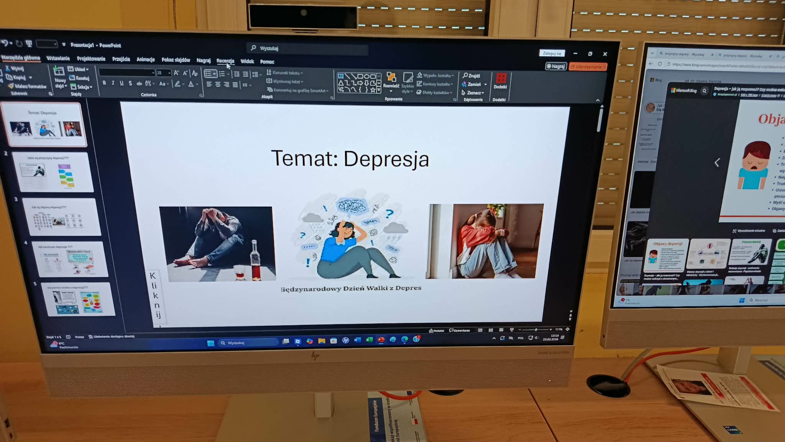Toggle italic text formatting
Screen dimensions: 785x442
click(113, 83)
